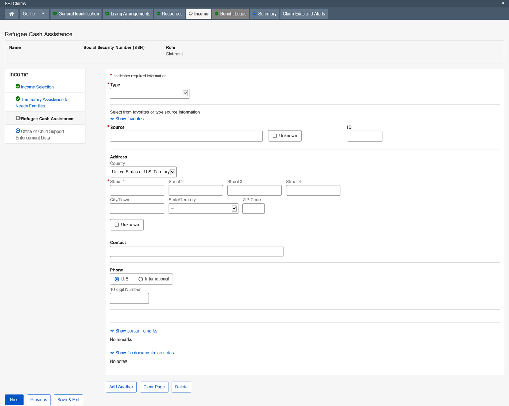
Task: Click the chevron beside Show person remarks
Action: (x=112, y=331)
